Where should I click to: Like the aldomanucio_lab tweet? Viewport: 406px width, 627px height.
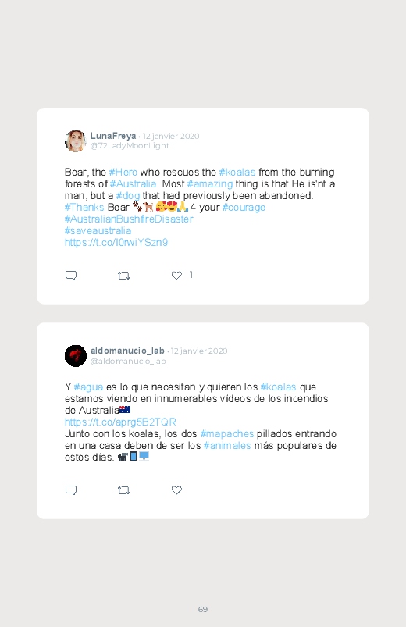coord(176,490)
